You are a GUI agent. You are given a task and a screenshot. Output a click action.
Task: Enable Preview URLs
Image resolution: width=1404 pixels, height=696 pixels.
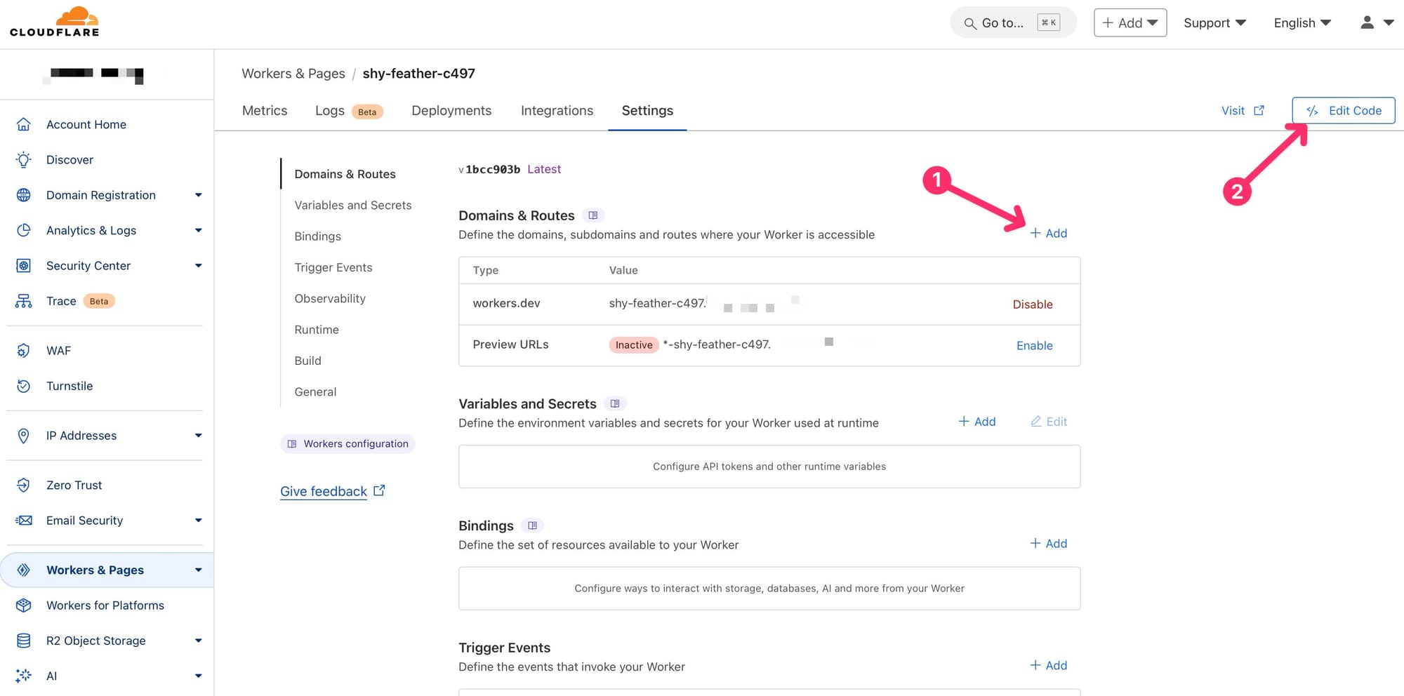[1034, 345]
